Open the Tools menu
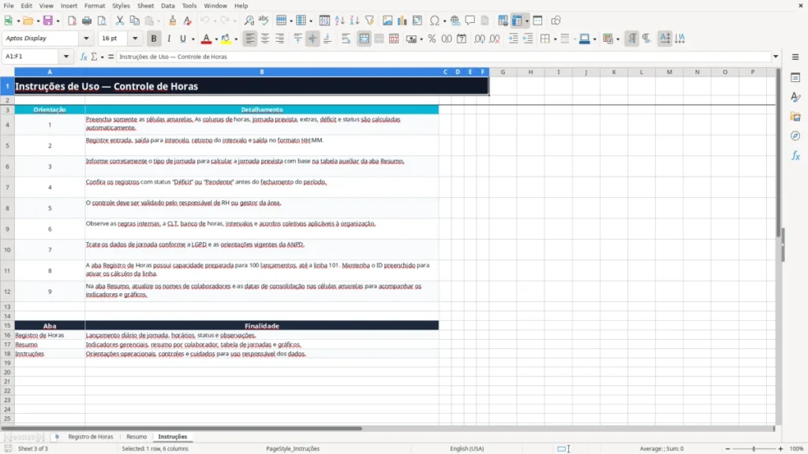Viewport: 808px width, 454px height. 189,6
